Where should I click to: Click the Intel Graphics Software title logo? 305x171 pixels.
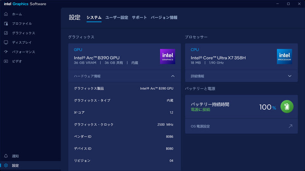(25, 4)
